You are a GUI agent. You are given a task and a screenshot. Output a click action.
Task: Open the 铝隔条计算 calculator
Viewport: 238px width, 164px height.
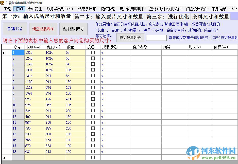pos(87,9)
